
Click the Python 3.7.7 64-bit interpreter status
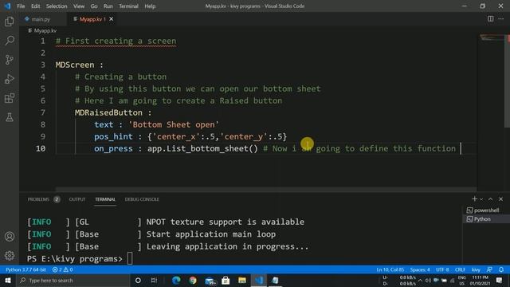[26, 269]
